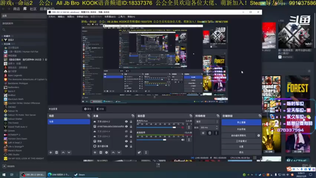Open source properties with the gear icon in the Sources panel
This screenshot has height=178, width=316.
click(107, 153)
